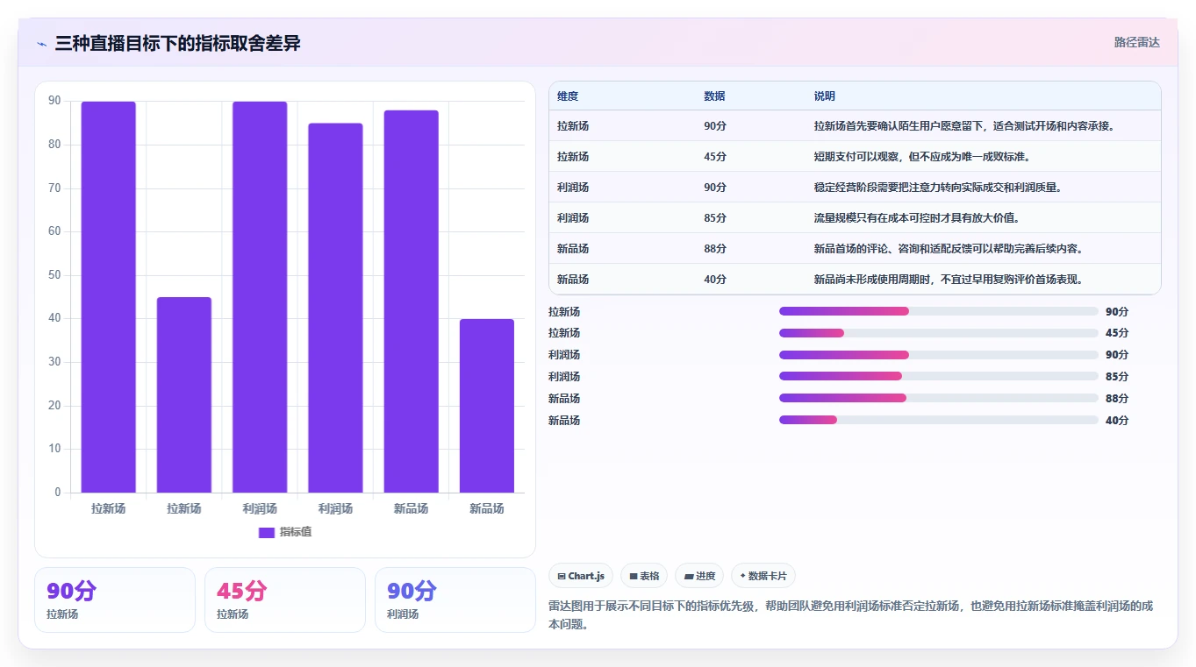Click the purple legend color box
This screenshot has height=667, width=1196.
tap(267, 532)
